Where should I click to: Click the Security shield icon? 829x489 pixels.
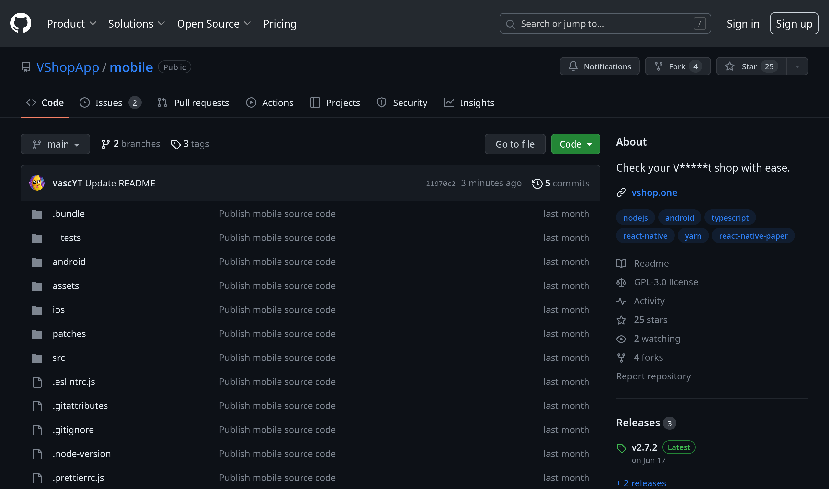coord(381,102)
